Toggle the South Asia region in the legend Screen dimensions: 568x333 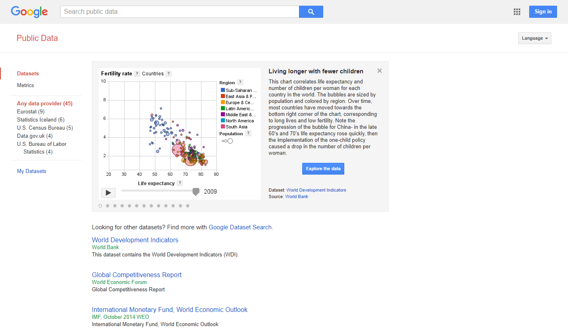click(x=237, y=126)
